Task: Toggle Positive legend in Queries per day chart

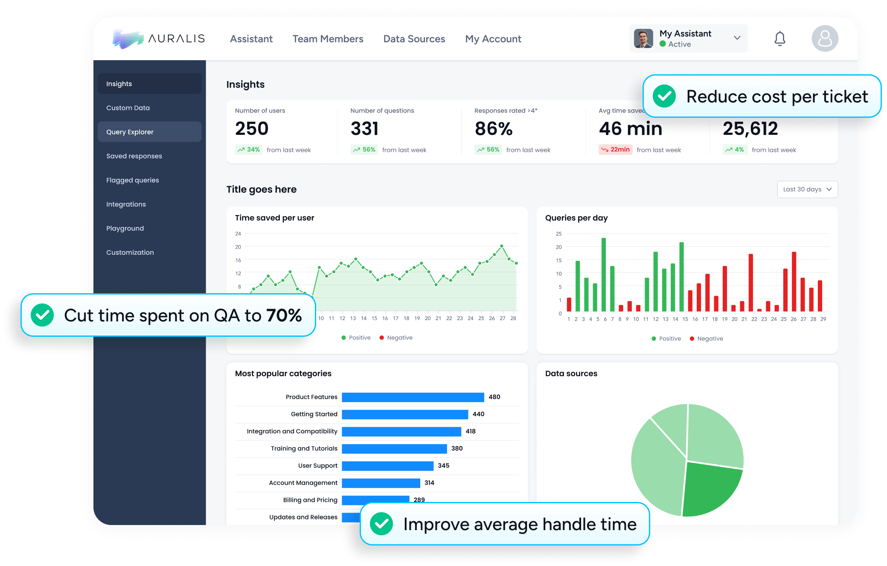Action: [666, 338]
